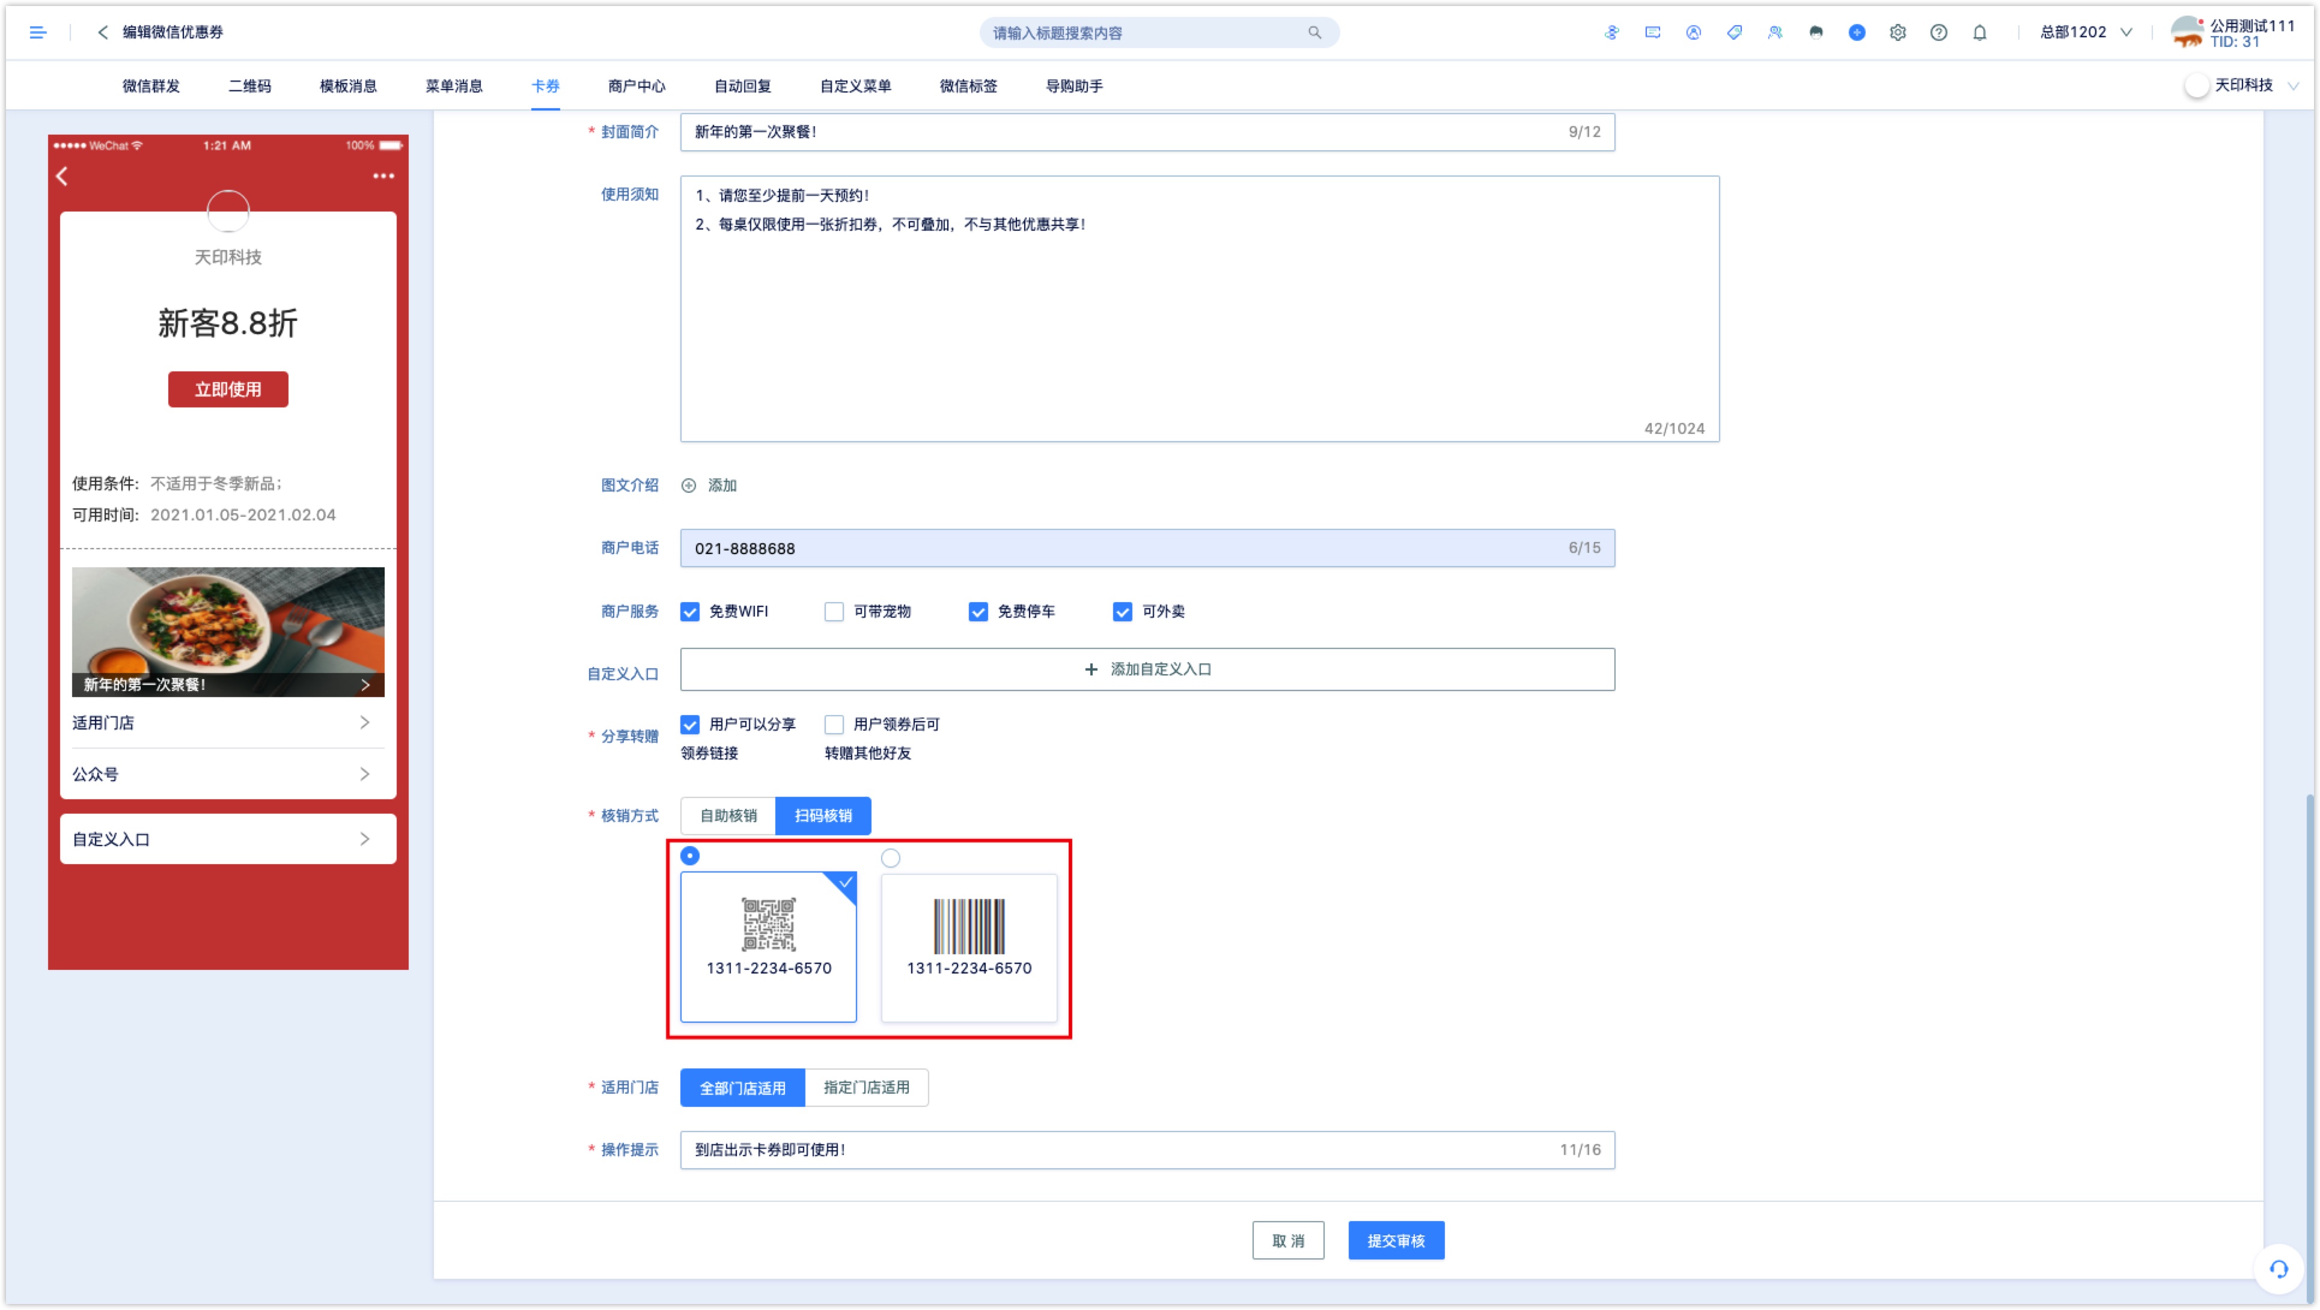Viewport: 2320px width, 1310px height.
Task: Click the 操作提示 input field
Action: pos(1147,1150)
